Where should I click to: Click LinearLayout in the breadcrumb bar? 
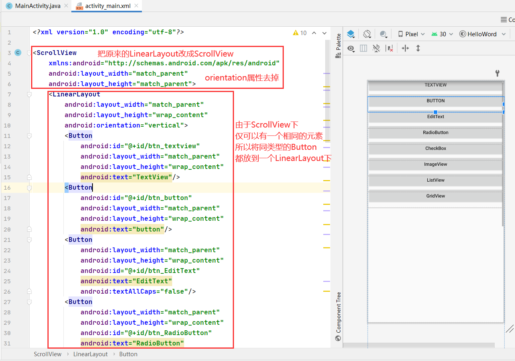[90, 354]
